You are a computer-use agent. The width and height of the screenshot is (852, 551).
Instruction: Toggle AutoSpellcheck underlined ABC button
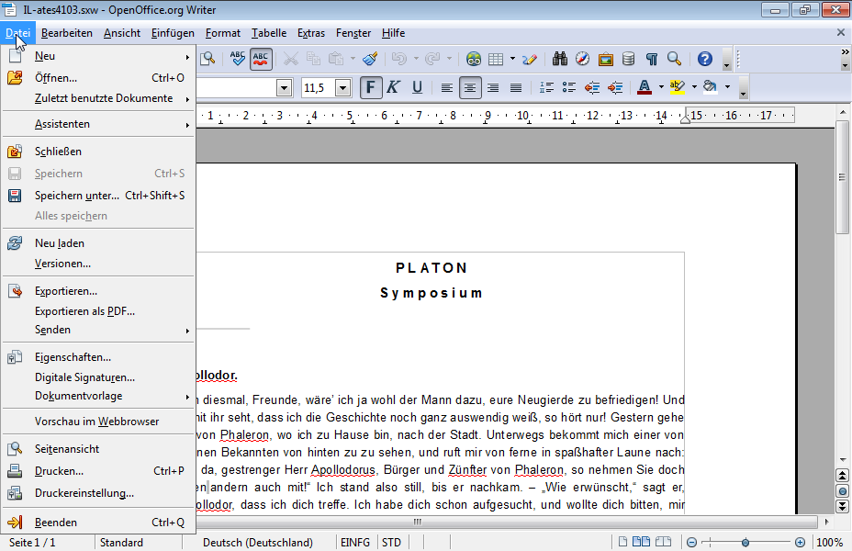tap(261, 59)
